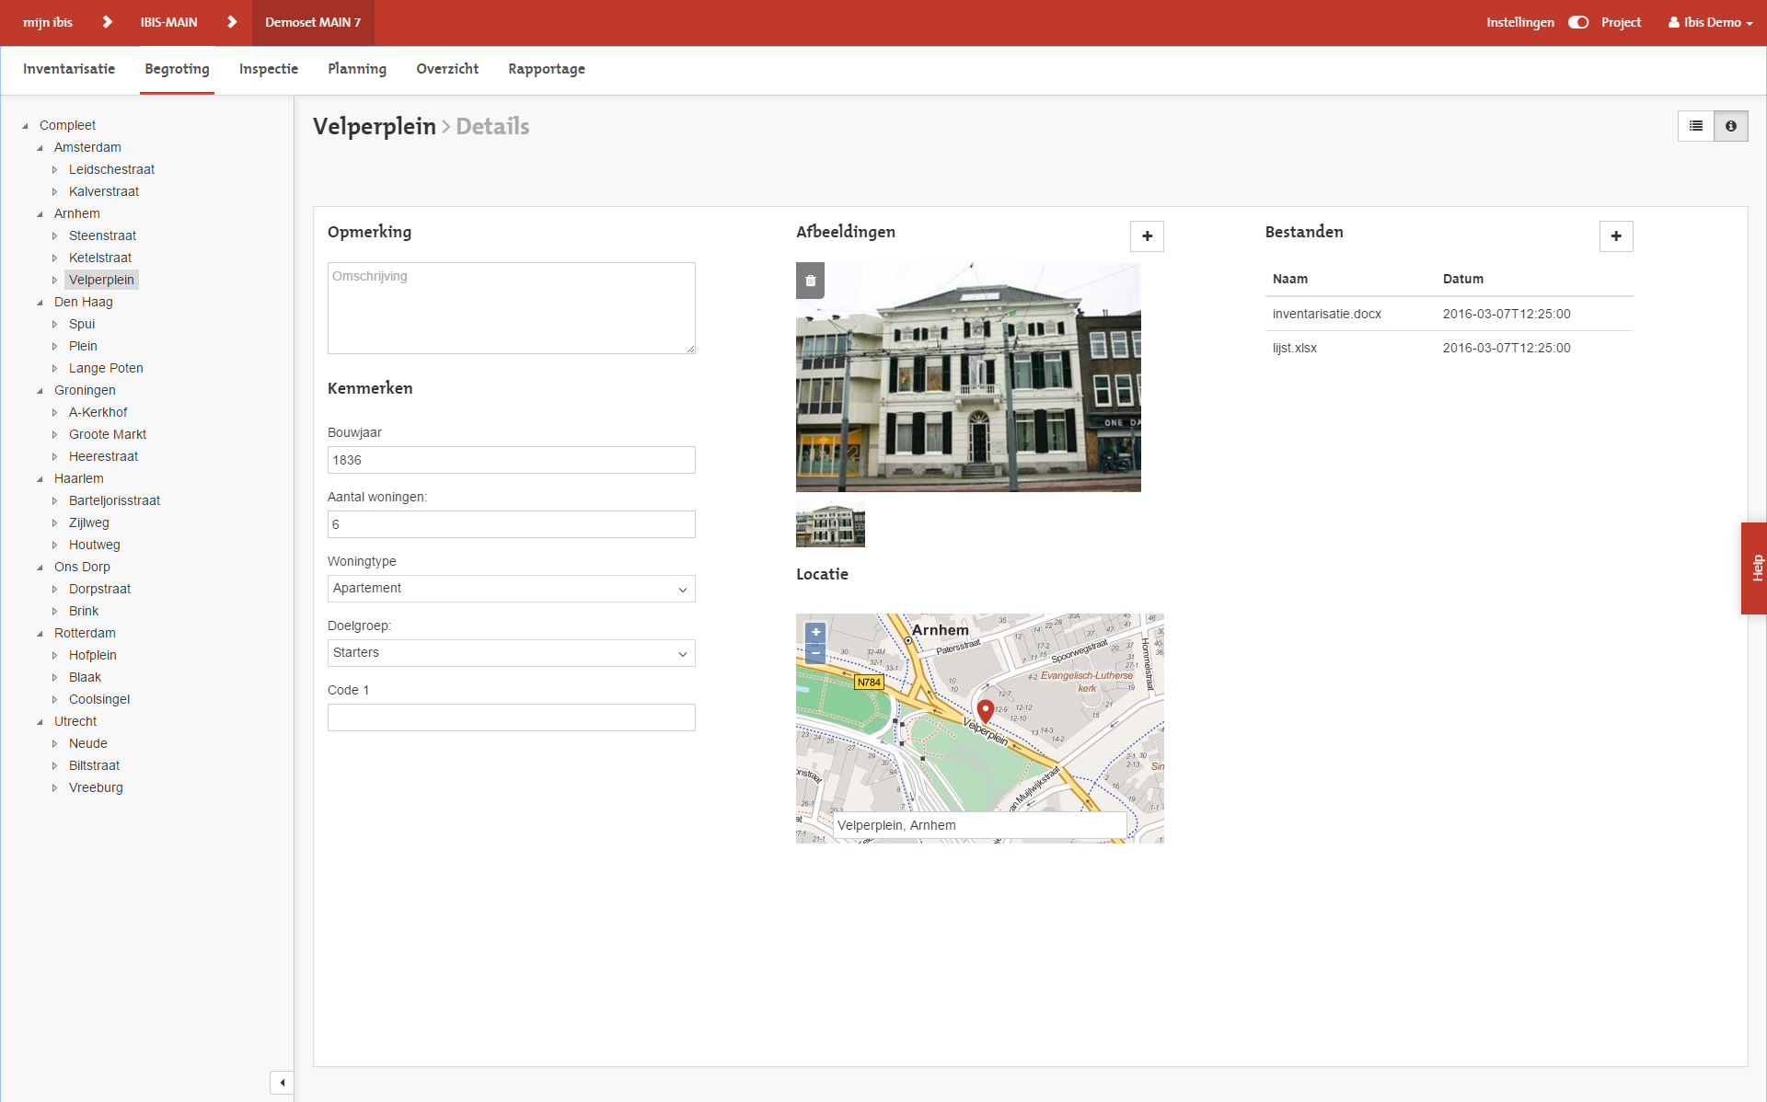Click the Bouwjaar input field

pyautogui.click(x=512, y=460)
